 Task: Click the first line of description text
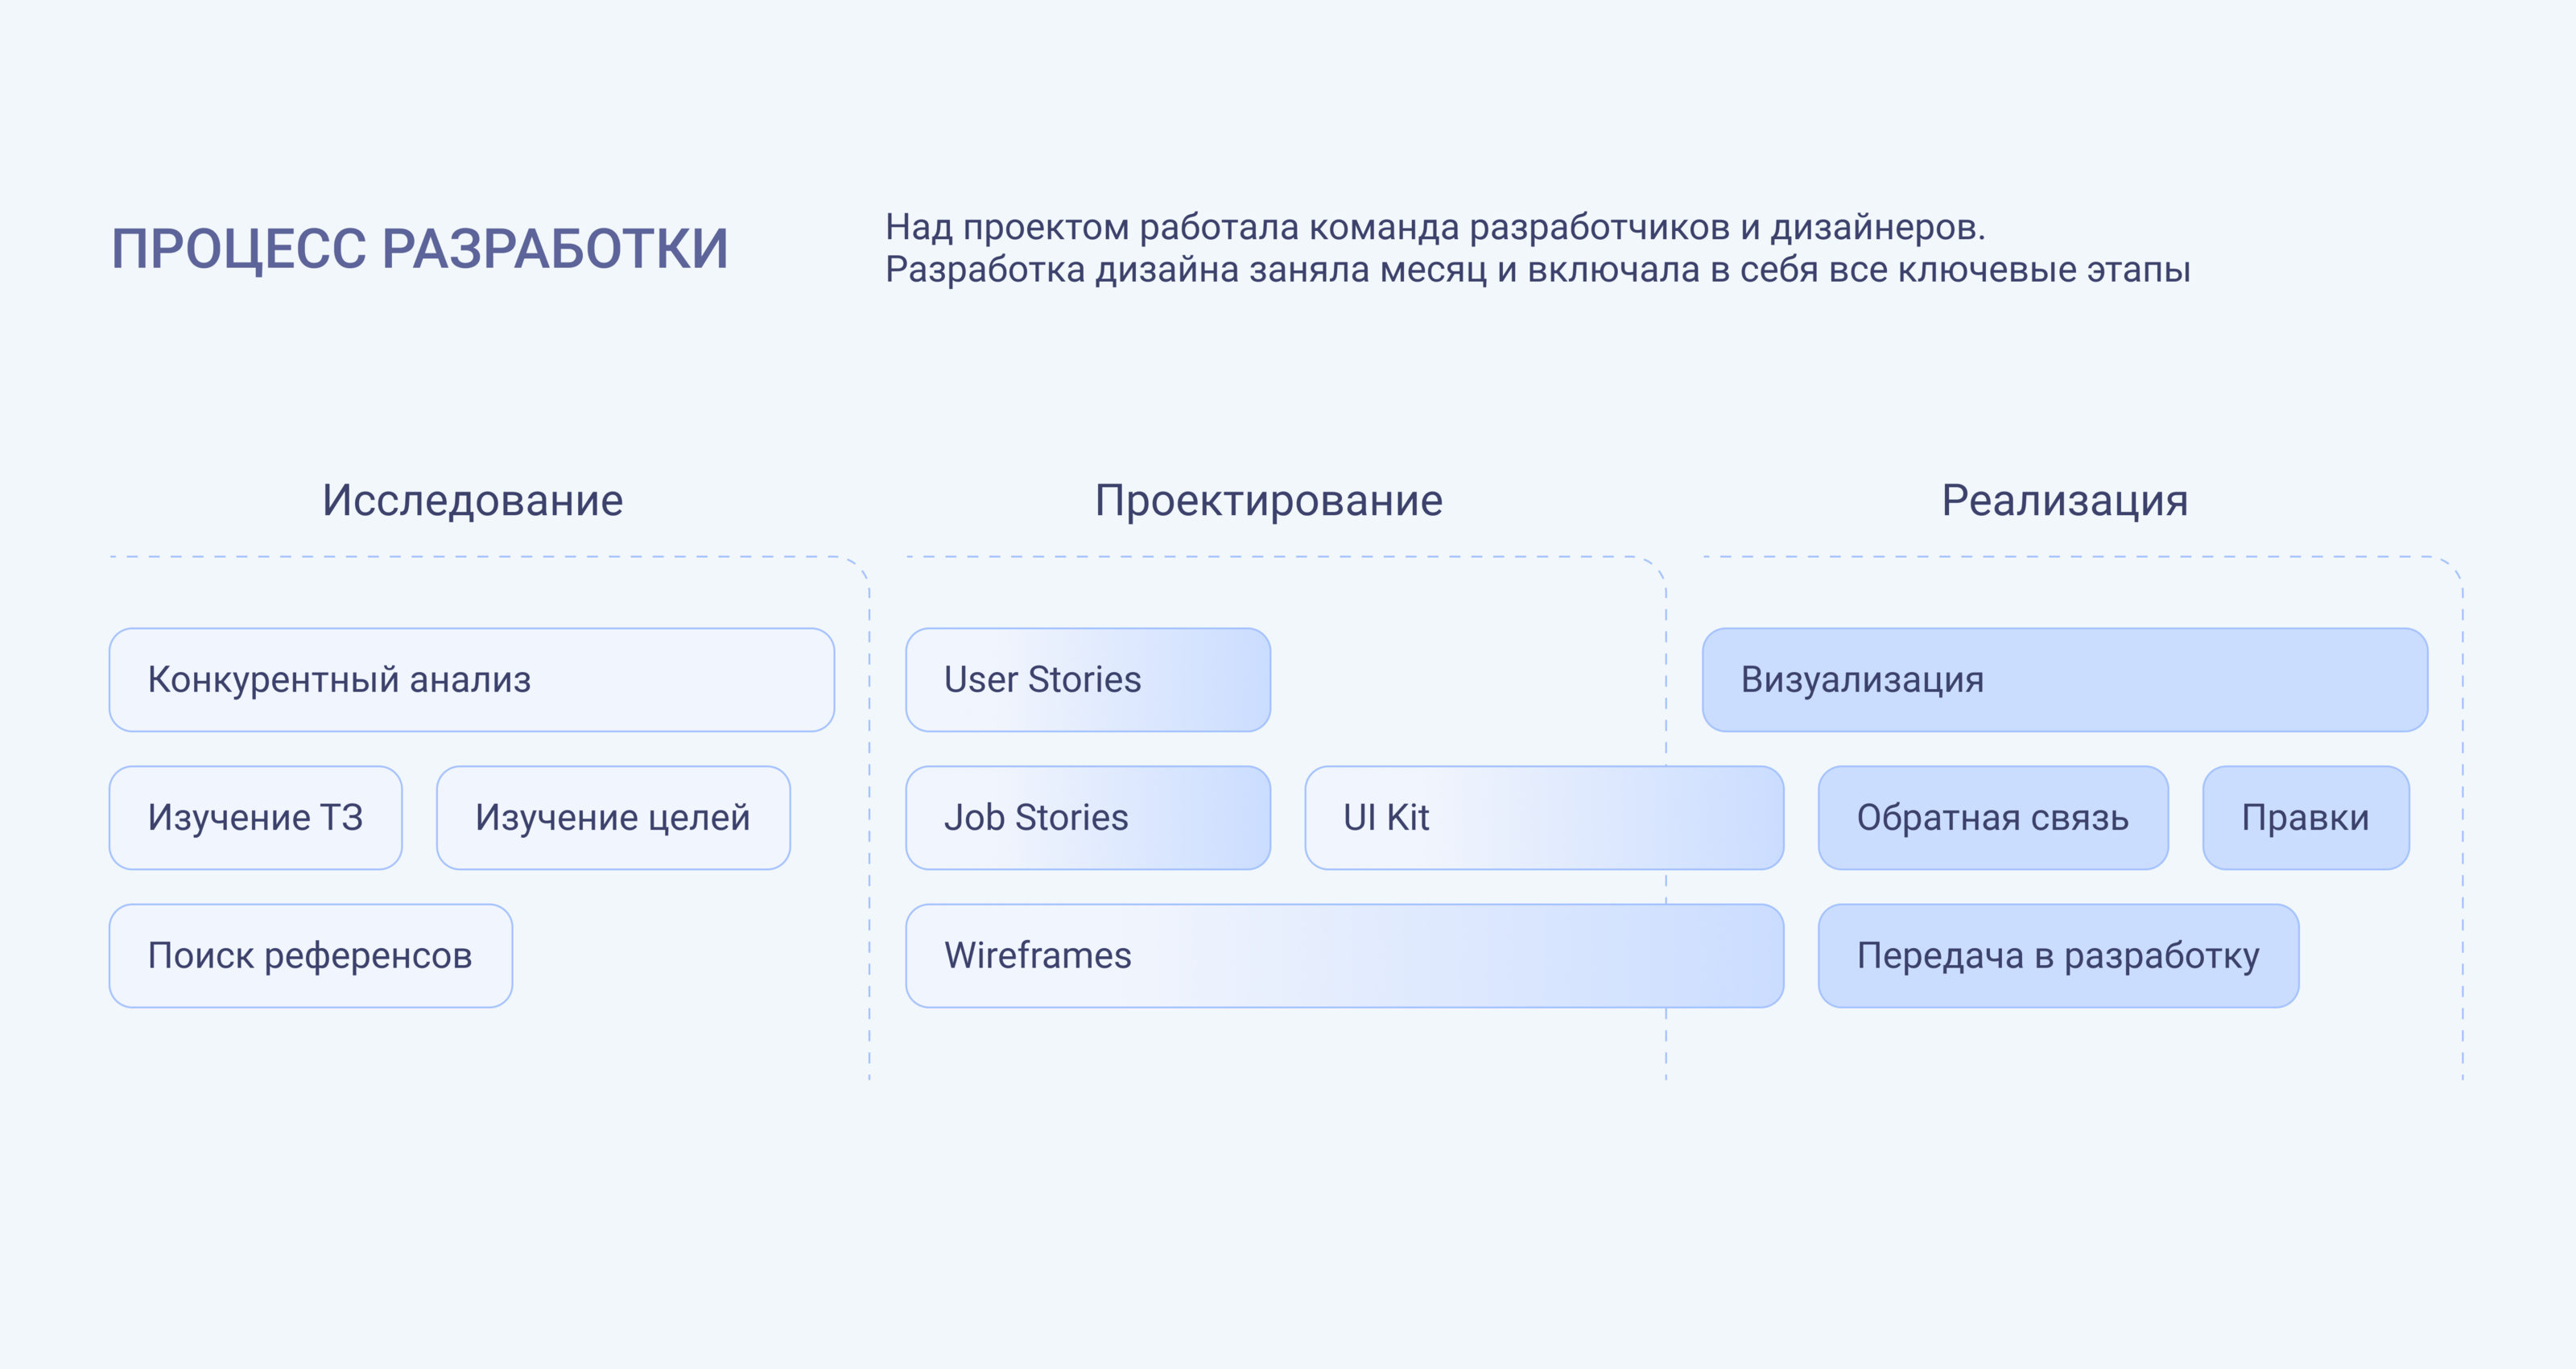tap(1434, 228)
